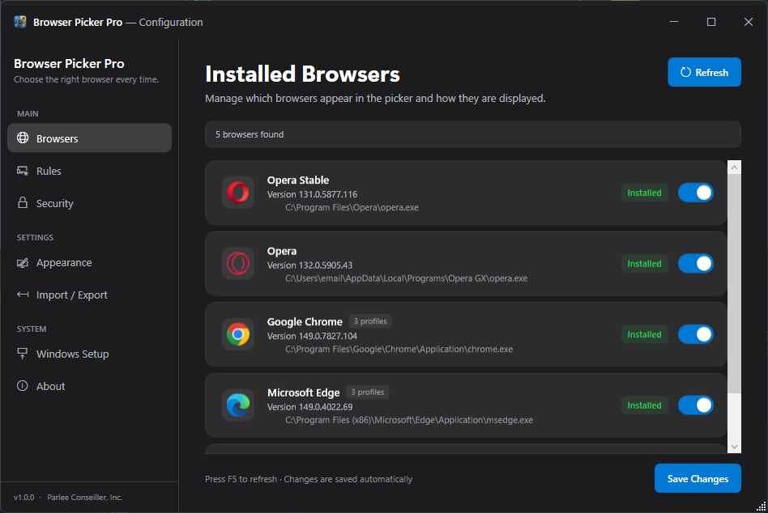Click the 3 profiles badge next to Google Chrome
Screen dimensions: 768x513
click(x=370, y=321)
